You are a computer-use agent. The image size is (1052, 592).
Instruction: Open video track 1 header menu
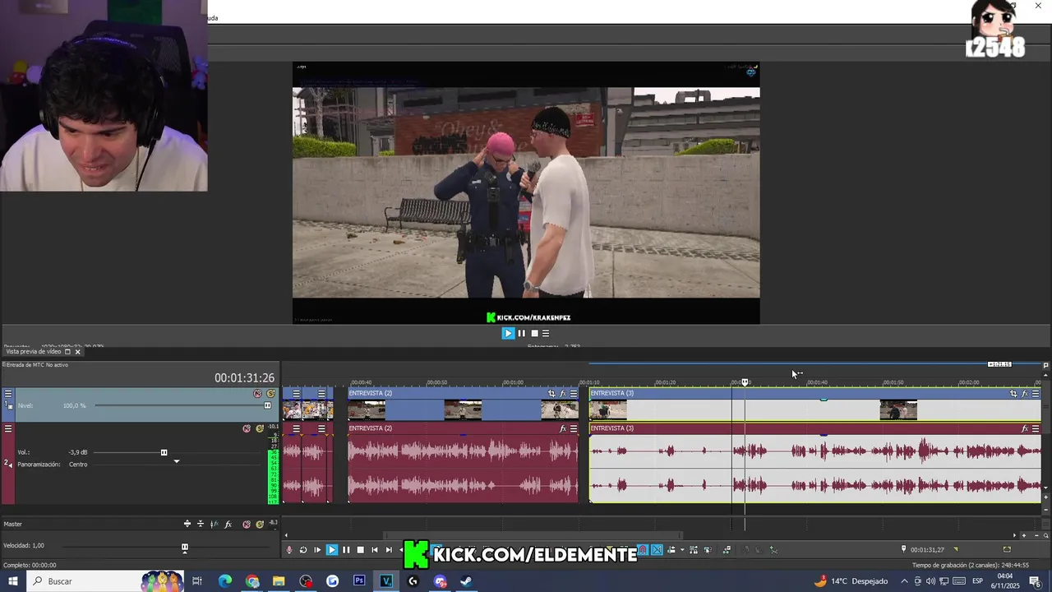tap(8, 394)
